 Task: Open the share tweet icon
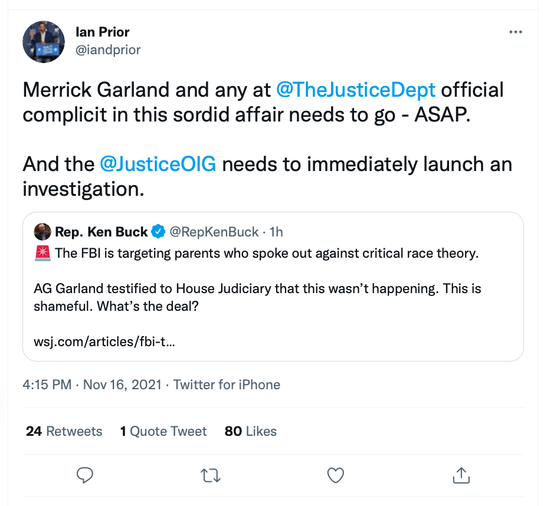[x=461, y=475]
